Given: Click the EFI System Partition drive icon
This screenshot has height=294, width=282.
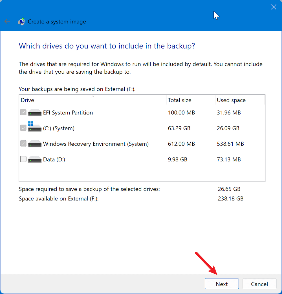Looking at the screenshot, I should (x=34, y=112).
